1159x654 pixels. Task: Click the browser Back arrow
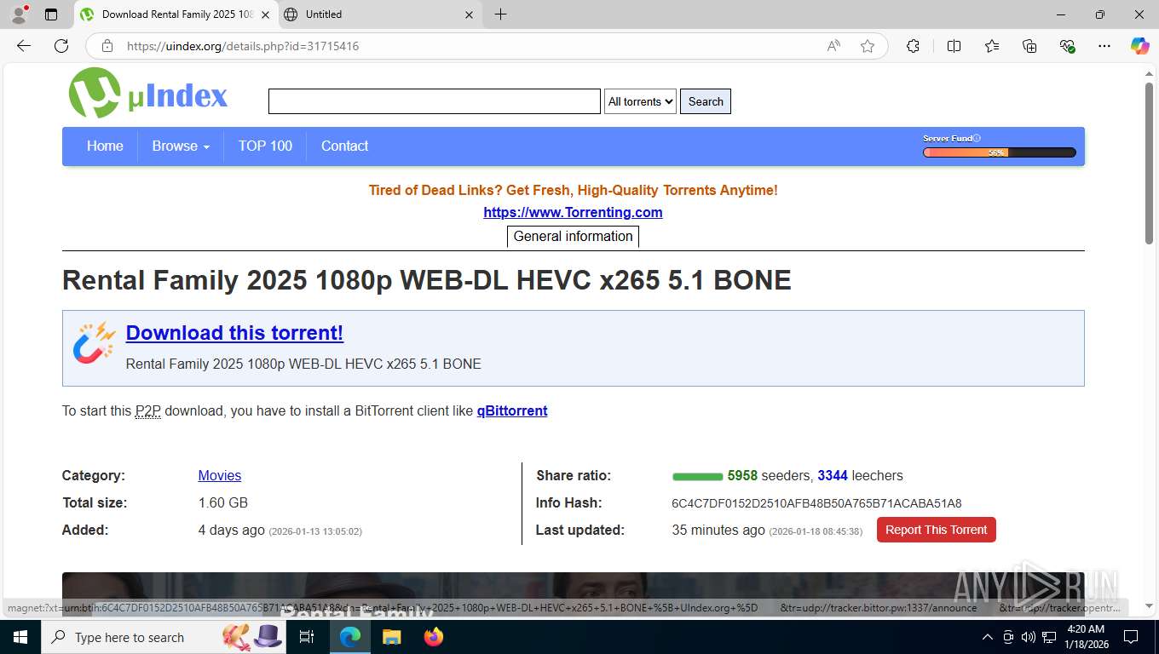[24, 46]
